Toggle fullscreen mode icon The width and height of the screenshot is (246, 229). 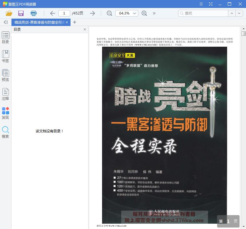211,4
